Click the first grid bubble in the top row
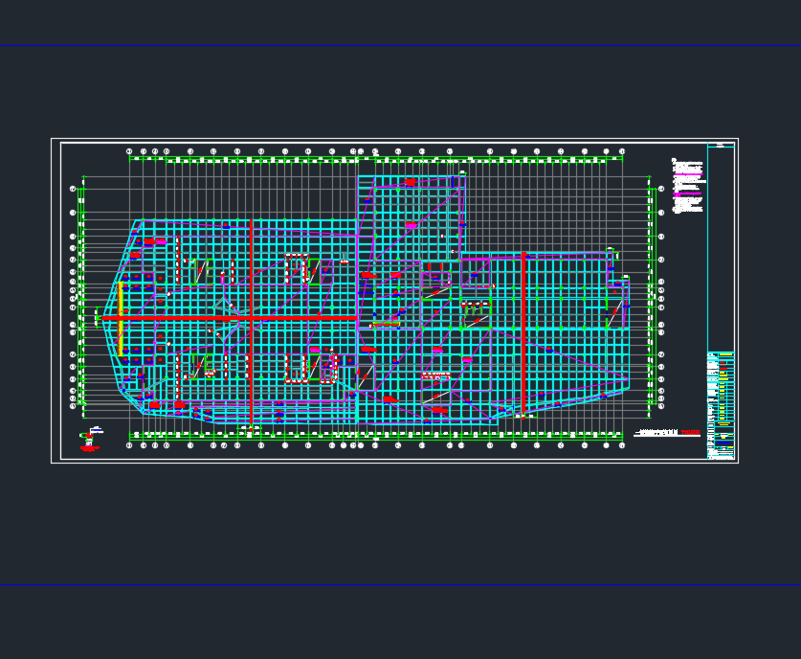This screenshot has width=801, height=659. 129,151
